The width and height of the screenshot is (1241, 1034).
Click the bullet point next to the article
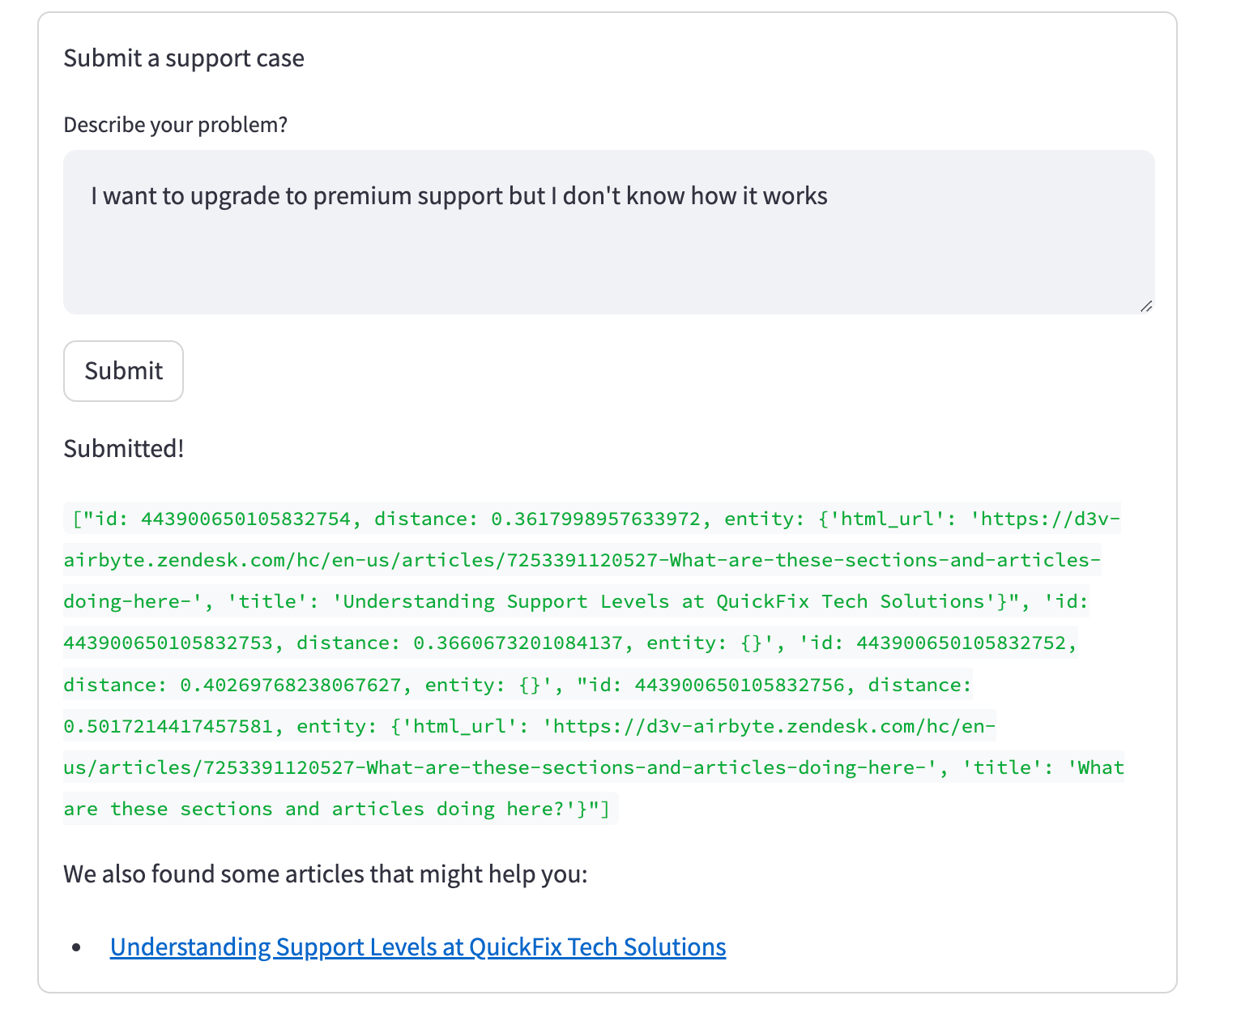(x=77, y=946)
